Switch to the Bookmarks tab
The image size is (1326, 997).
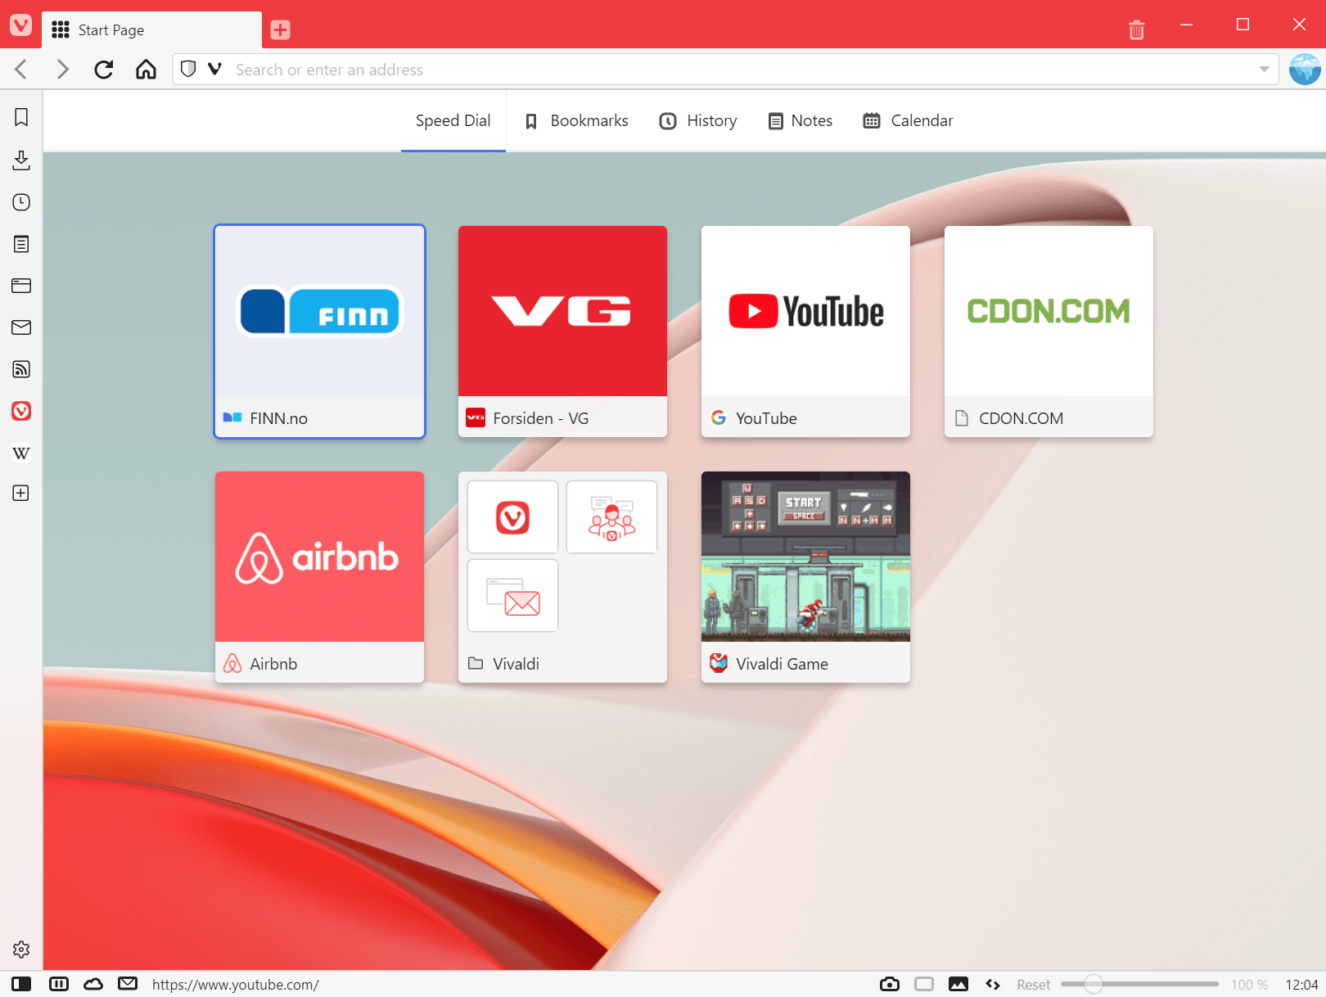[x=577, y=121]
